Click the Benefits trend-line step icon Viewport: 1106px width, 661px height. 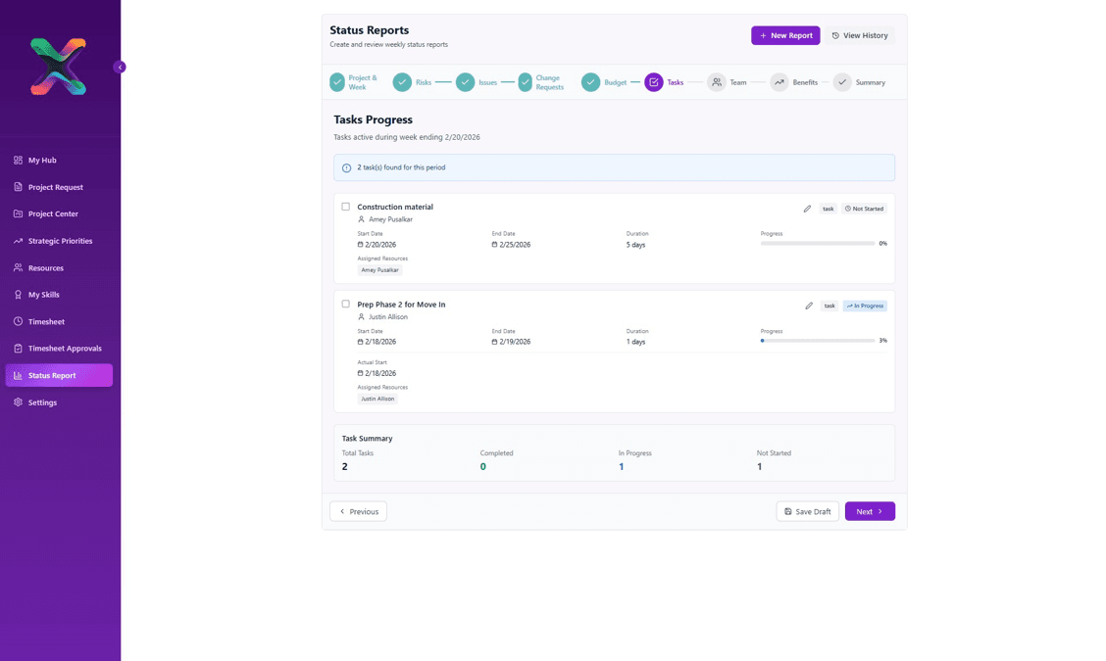point(779,82)
